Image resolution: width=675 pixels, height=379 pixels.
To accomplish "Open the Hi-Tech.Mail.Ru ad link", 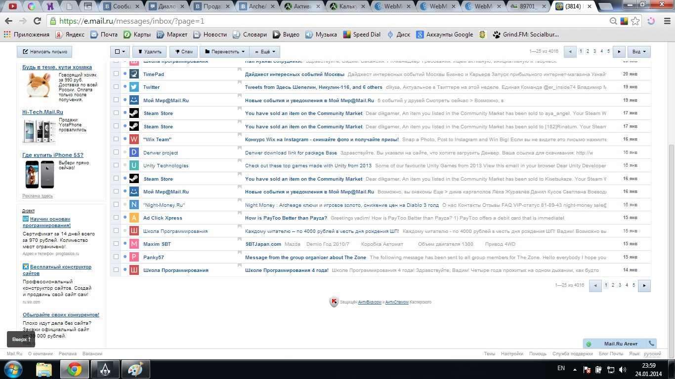I will pyautogui.click(x=42, y=113).
